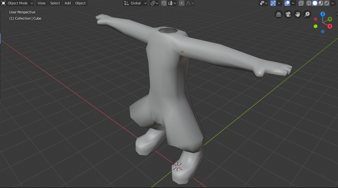This screenshot has height=188, width=338.
Task: Click the orange object origin dot
Action: pos(182,52)
